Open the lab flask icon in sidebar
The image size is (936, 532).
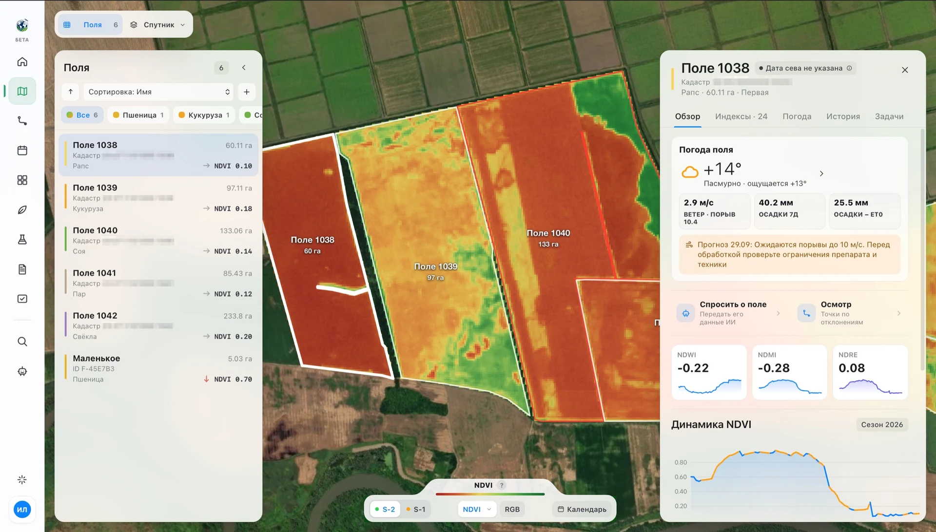pos(22,240)
